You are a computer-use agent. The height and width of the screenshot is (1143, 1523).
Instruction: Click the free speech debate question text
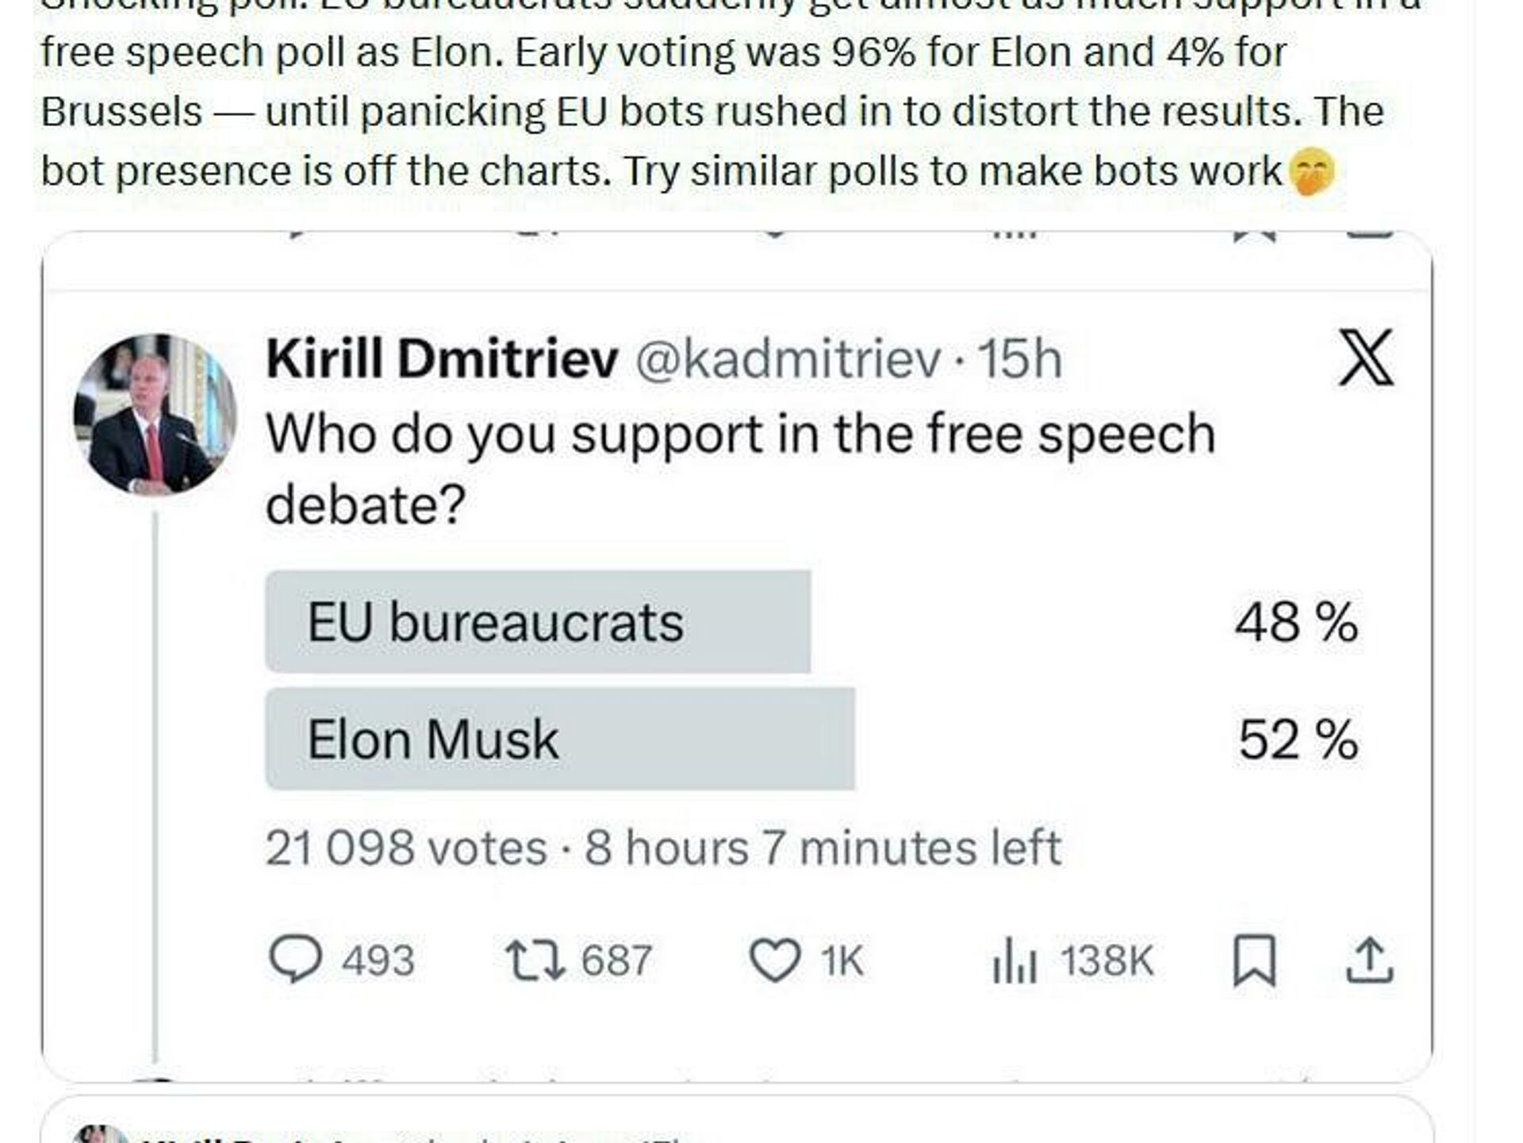(739, 468)
